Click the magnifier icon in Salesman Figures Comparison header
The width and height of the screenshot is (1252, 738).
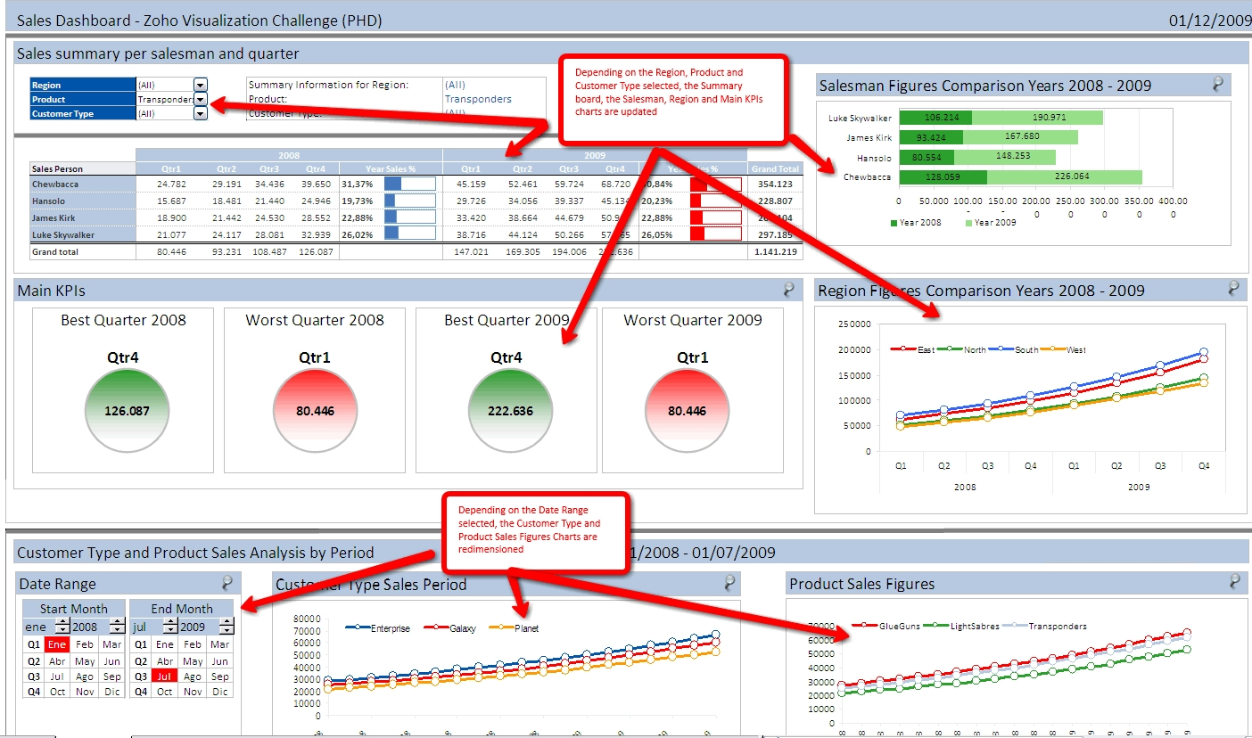[x=1220, y=85]
